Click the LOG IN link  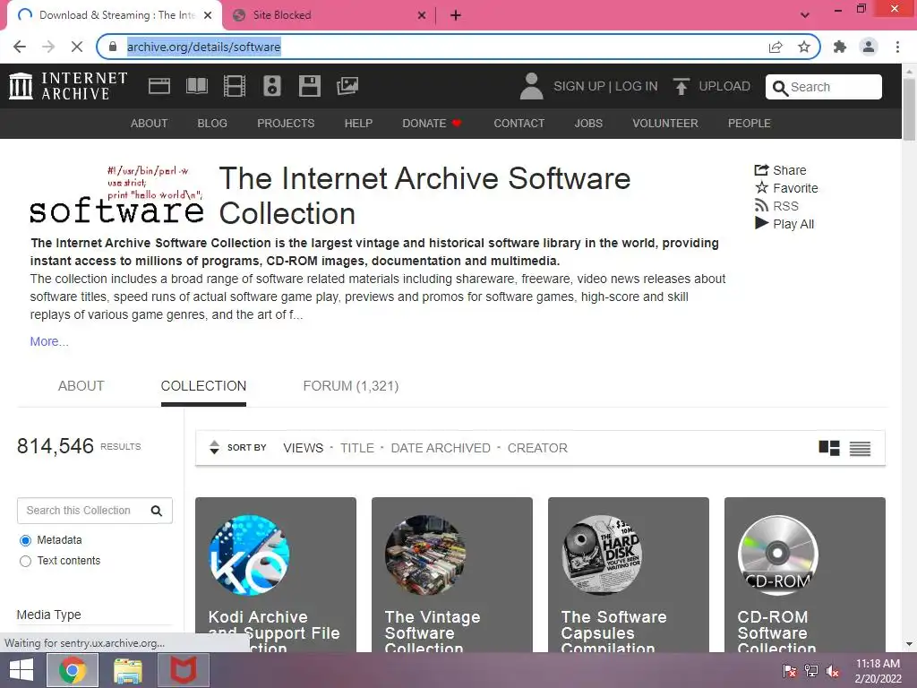(x=637, y=87)
